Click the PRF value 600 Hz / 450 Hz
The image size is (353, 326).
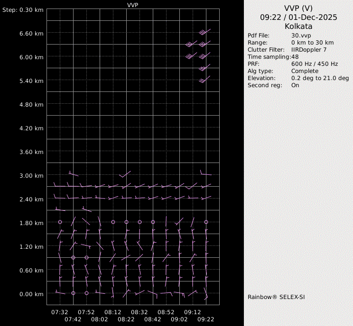point(315,64)
